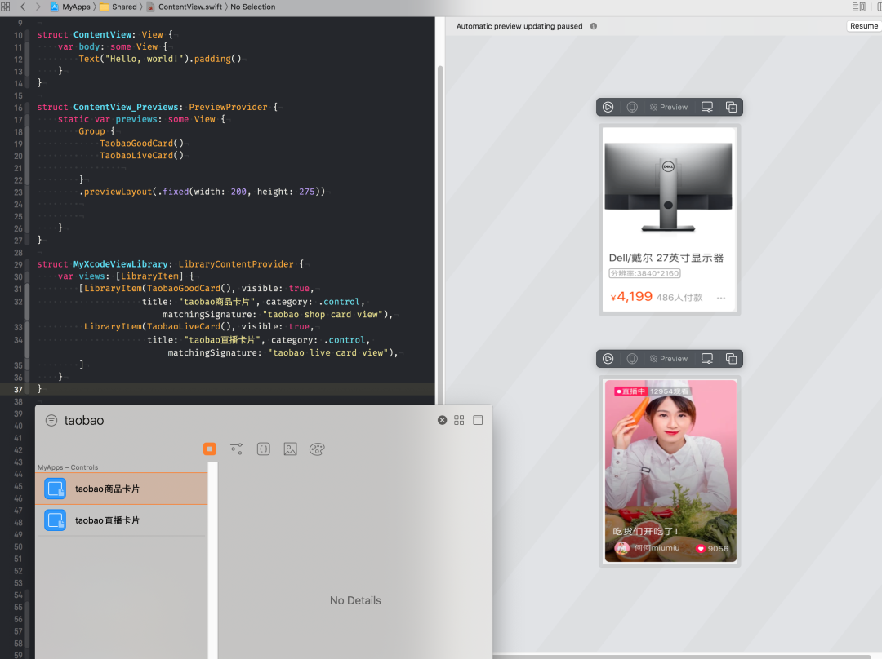The height and width of the screenshot is (659, 882).
Task: Open the related items grid icon
Action: (x=6, y=7)
